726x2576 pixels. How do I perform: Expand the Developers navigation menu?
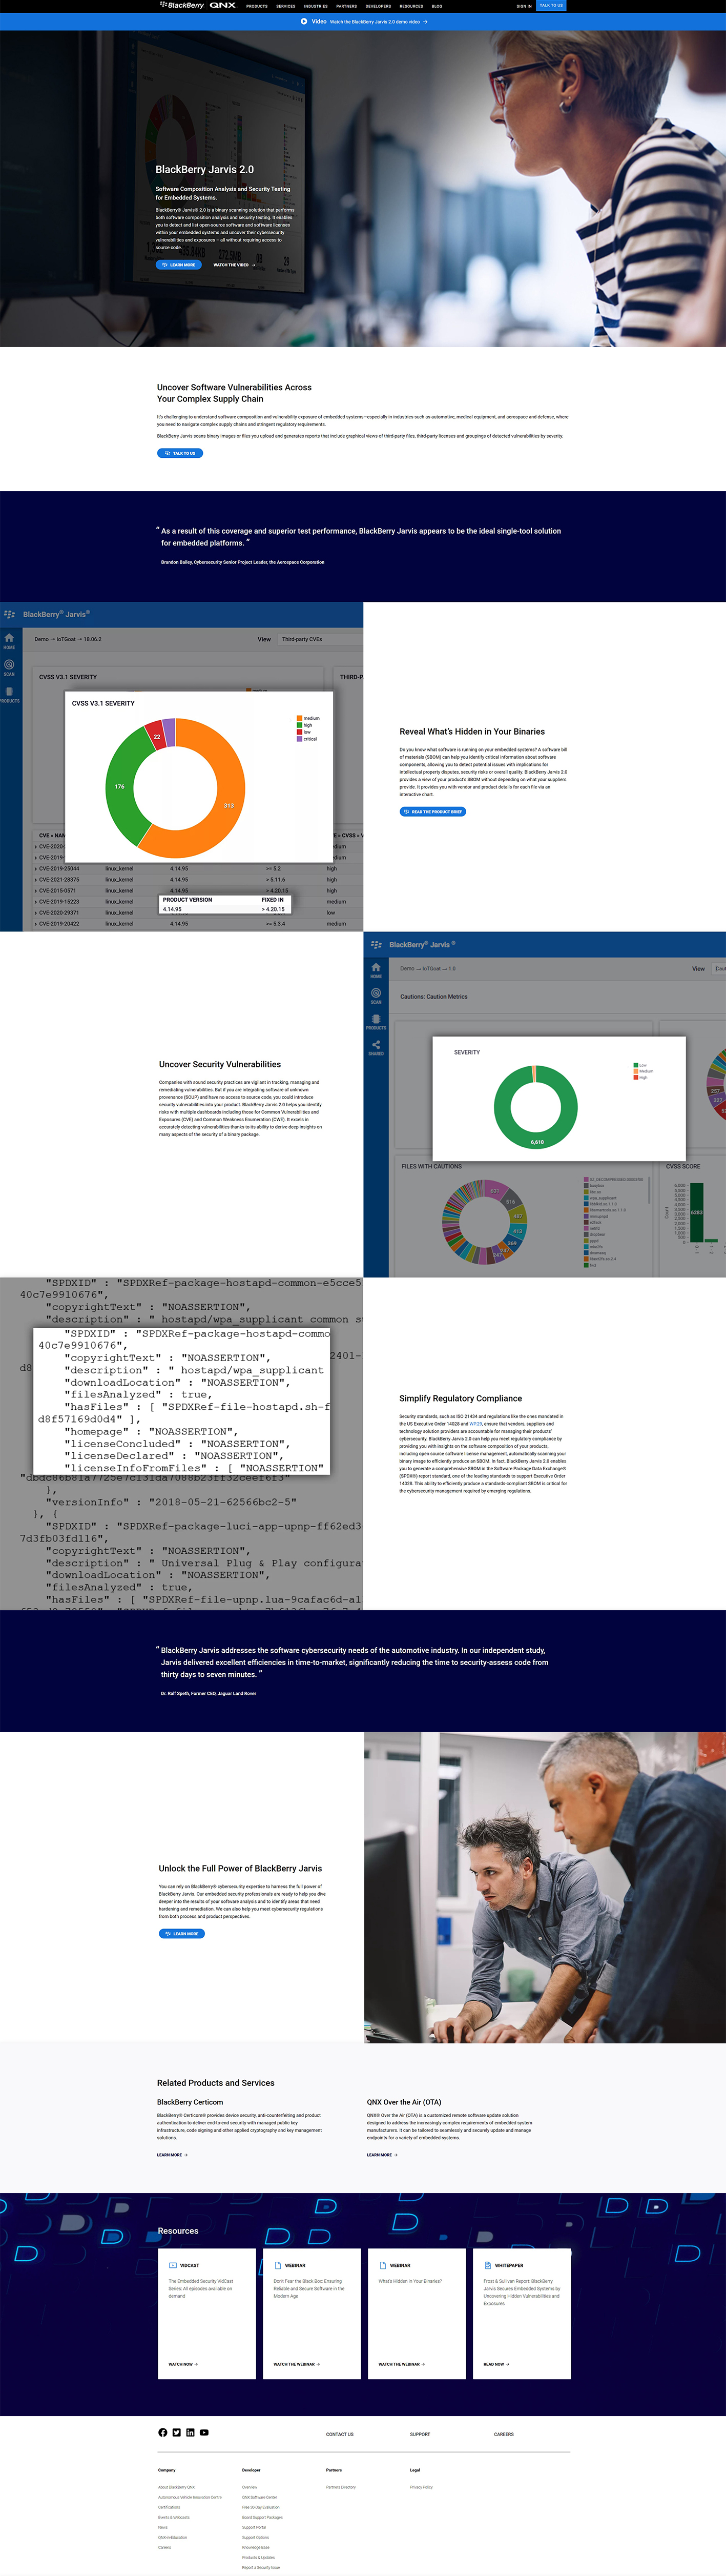[378, 6]
